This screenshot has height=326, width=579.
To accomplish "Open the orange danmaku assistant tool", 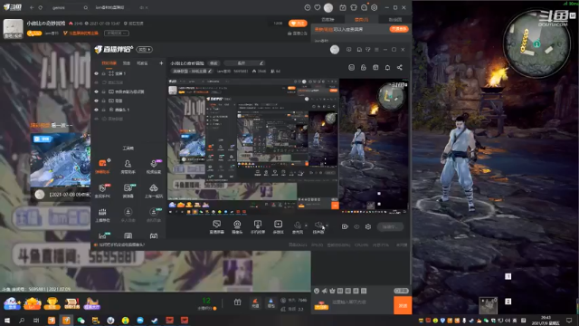I will pos(102,166).
